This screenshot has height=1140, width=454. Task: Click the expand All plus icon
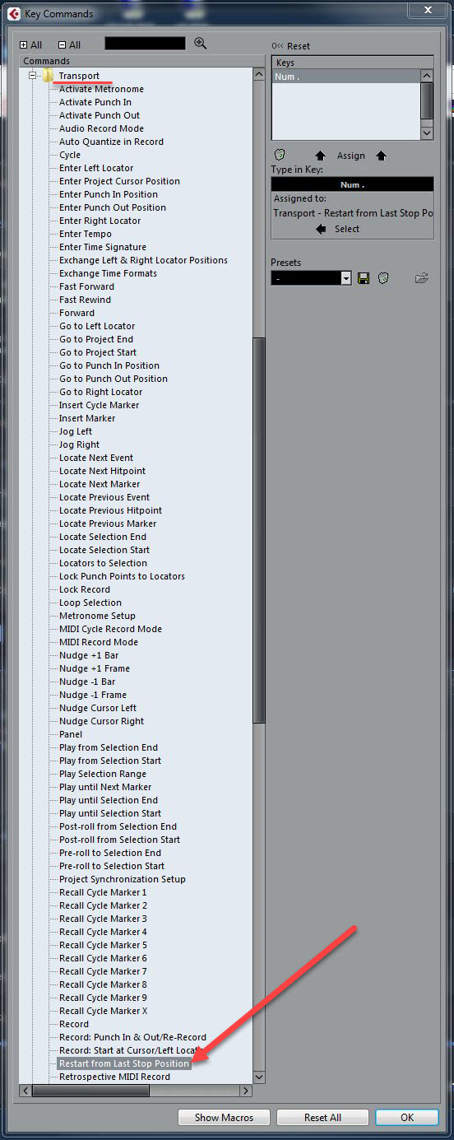coord(24,45)
